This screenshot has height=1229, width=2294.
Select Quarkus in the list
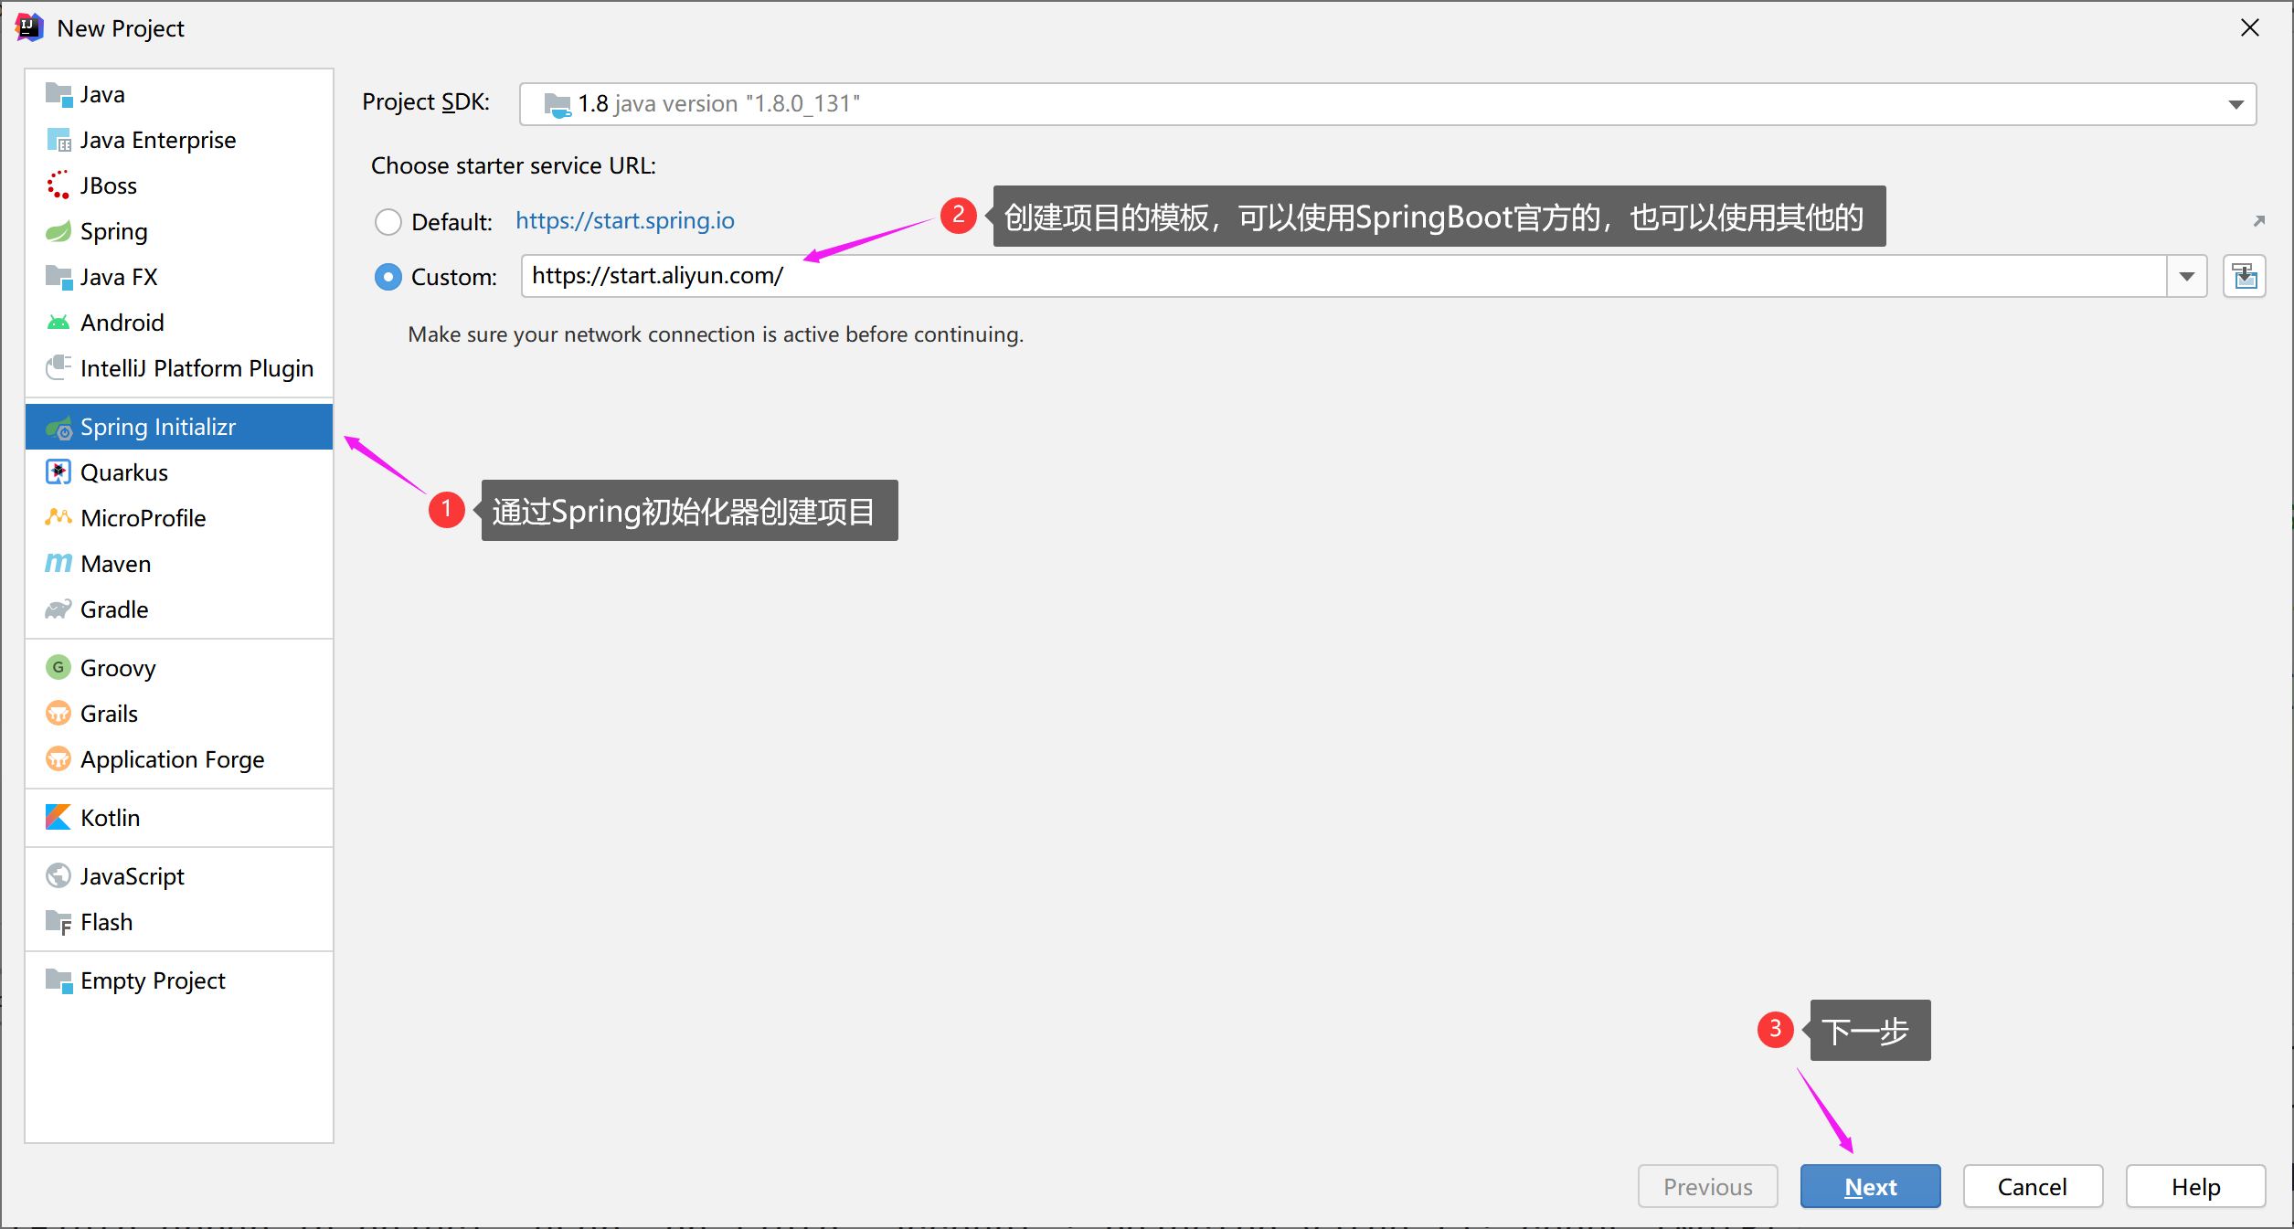[x=179, y=472]
